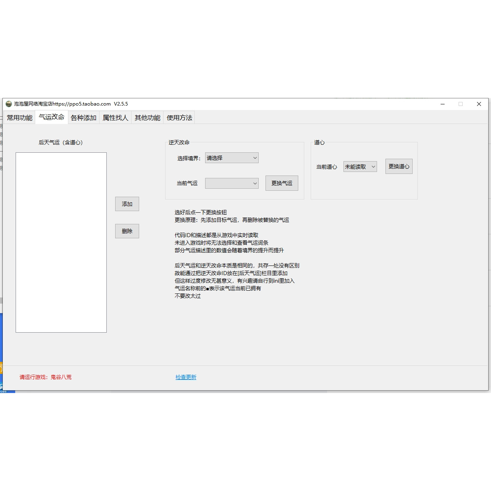This screenshot has width=491, height=491.
Task: Open the empty 当前气运 dropdown
Action: [232, 183]
